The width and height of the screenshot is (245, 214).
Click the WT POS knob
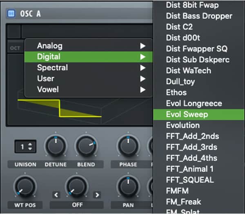[24, 186]
